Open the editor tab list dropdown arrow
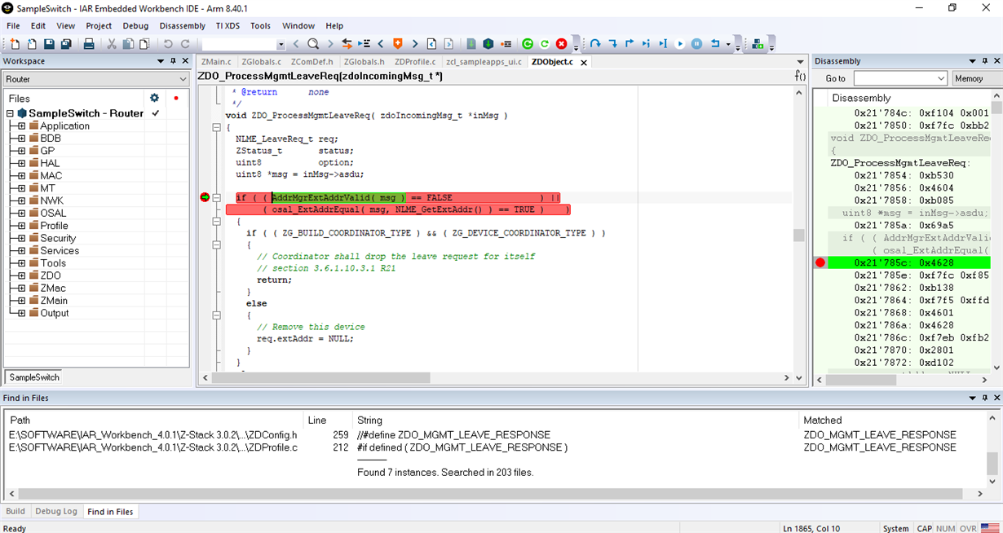Image resolution: width=1003 pixels, height=533 pixels. [801, 61]
